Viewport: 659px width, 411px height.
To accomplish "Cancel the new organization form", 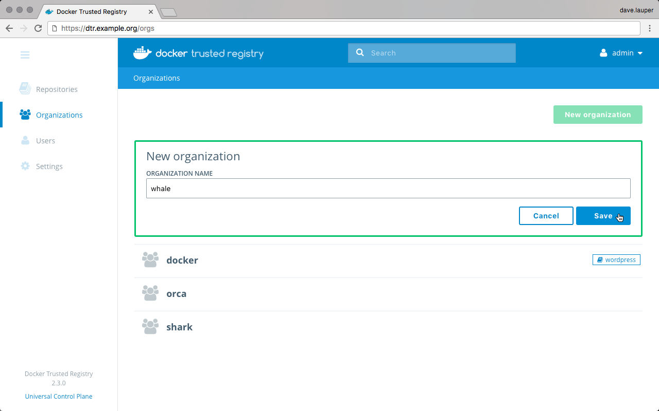I will (x=546, y=216).
